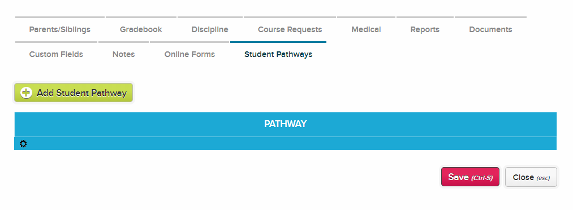
Task: Go to the Medical tab
Action: (x=366, y=29)
